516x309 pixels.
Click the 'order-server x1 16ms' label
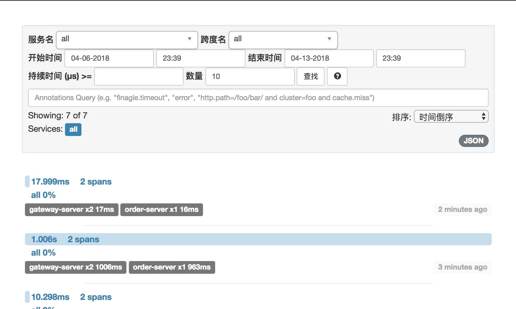162,210
